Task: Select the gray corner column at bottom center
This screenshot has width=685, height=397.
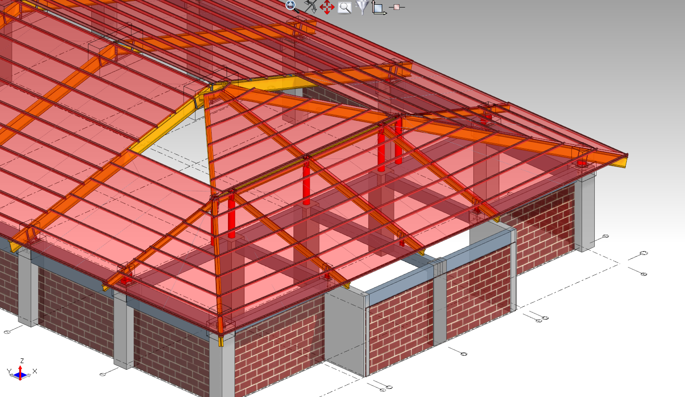Action: pos(222,367)
